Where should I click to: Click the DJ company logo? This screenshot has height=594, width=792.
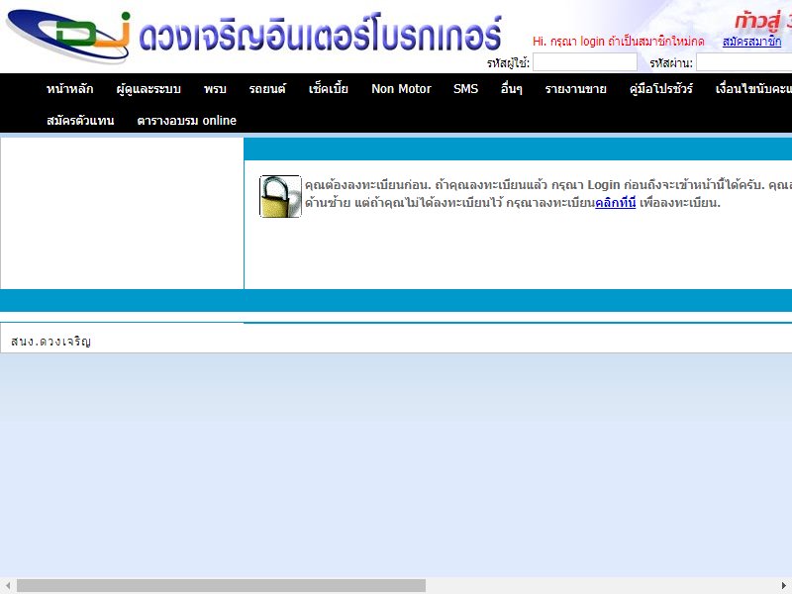[x=69, y=36]
